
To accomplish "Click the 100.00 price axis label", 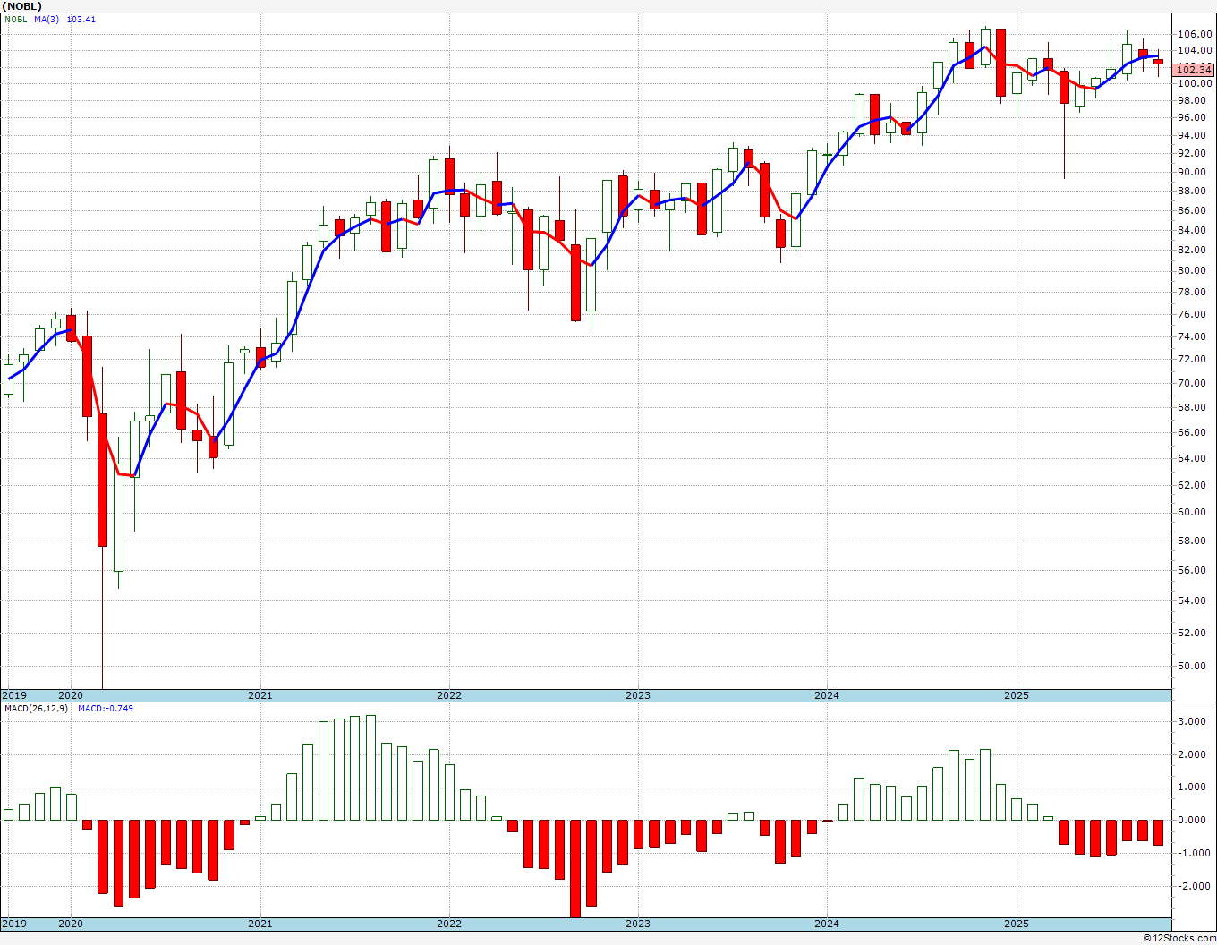I will point(1195,83).
